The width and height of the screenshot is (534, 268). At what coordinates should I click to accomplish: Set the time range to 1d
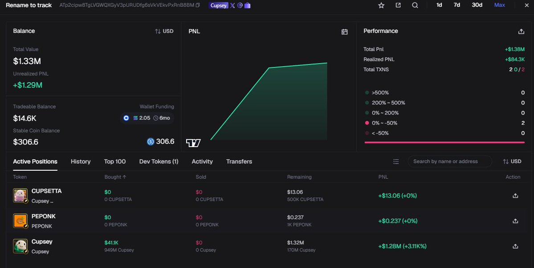click(x=439, y=5)
